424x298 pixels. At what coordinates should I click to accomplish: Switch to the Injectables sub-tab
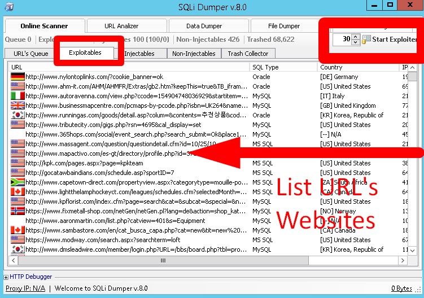coord(139,54)
